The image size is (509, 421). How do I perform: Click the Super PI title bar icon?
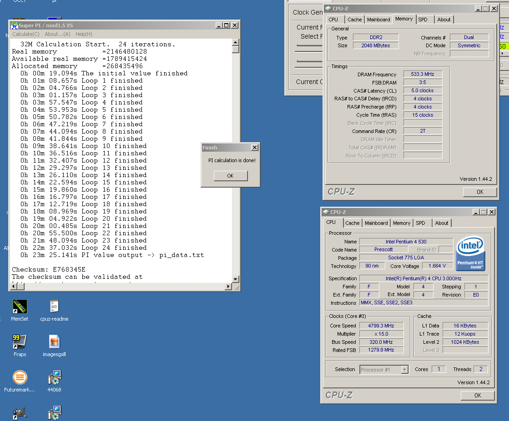14,25
